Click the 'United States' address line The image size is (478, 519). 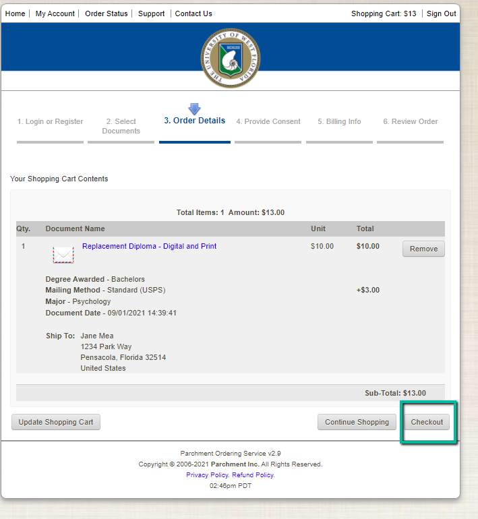coord(103,368)
